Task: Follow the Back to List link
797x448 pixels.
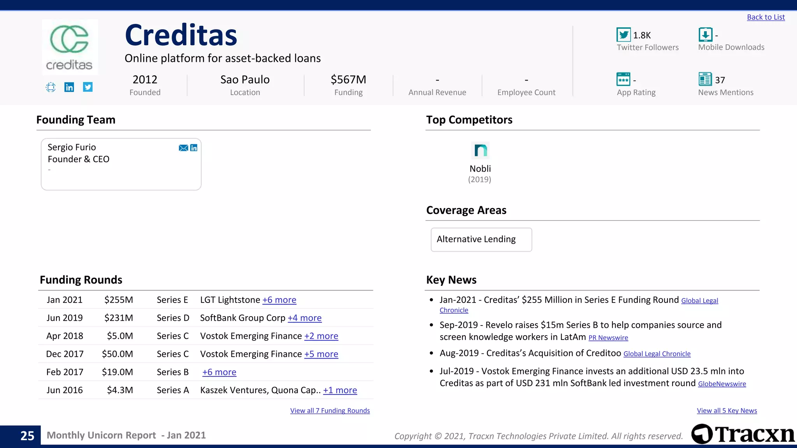Action: pyautogui.click(x=766, y=17)
